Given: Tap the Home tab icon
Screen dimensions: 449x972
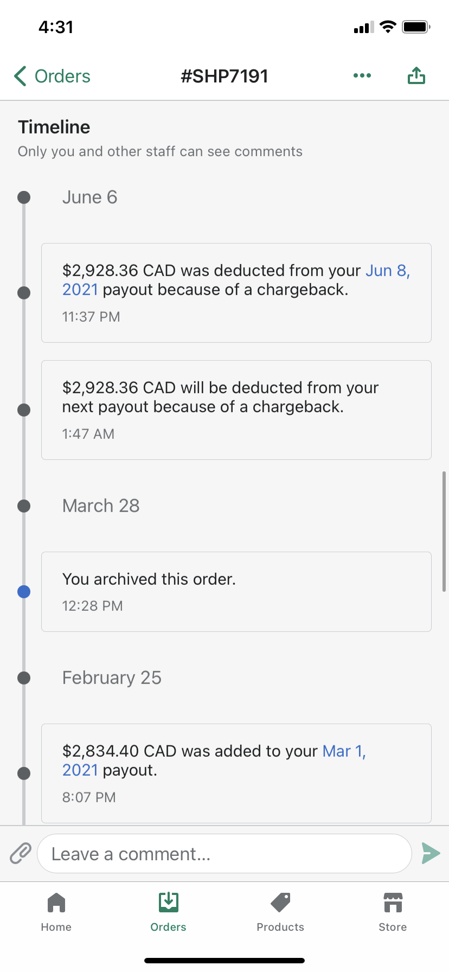Looking at the screenshot, I should [x=56, y=903].
